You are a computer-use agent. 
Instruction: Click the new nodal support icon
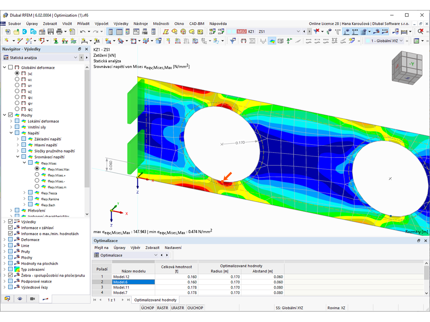click(x=56, y=41)
